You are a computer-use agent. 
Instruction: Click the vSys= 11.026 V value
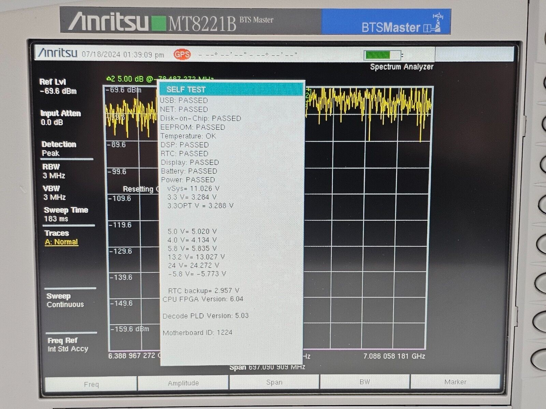193,188
